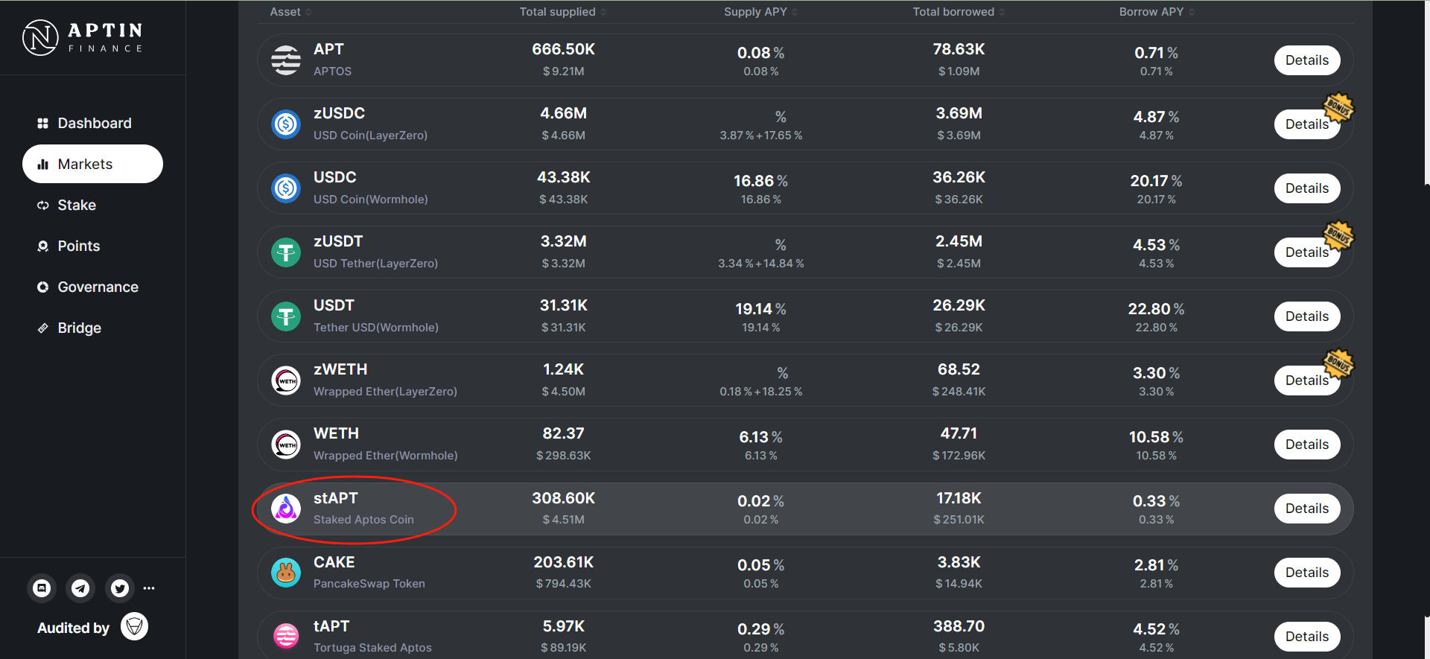Click the Bridge icon in sidebar
This screenshot has height=659, width=1430.
(x=42, y=328)
